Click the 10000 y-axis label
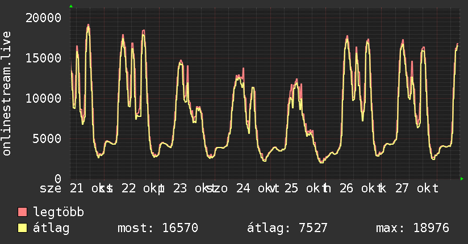The height and width of the screenshot is (244, 468). [43, 98]
